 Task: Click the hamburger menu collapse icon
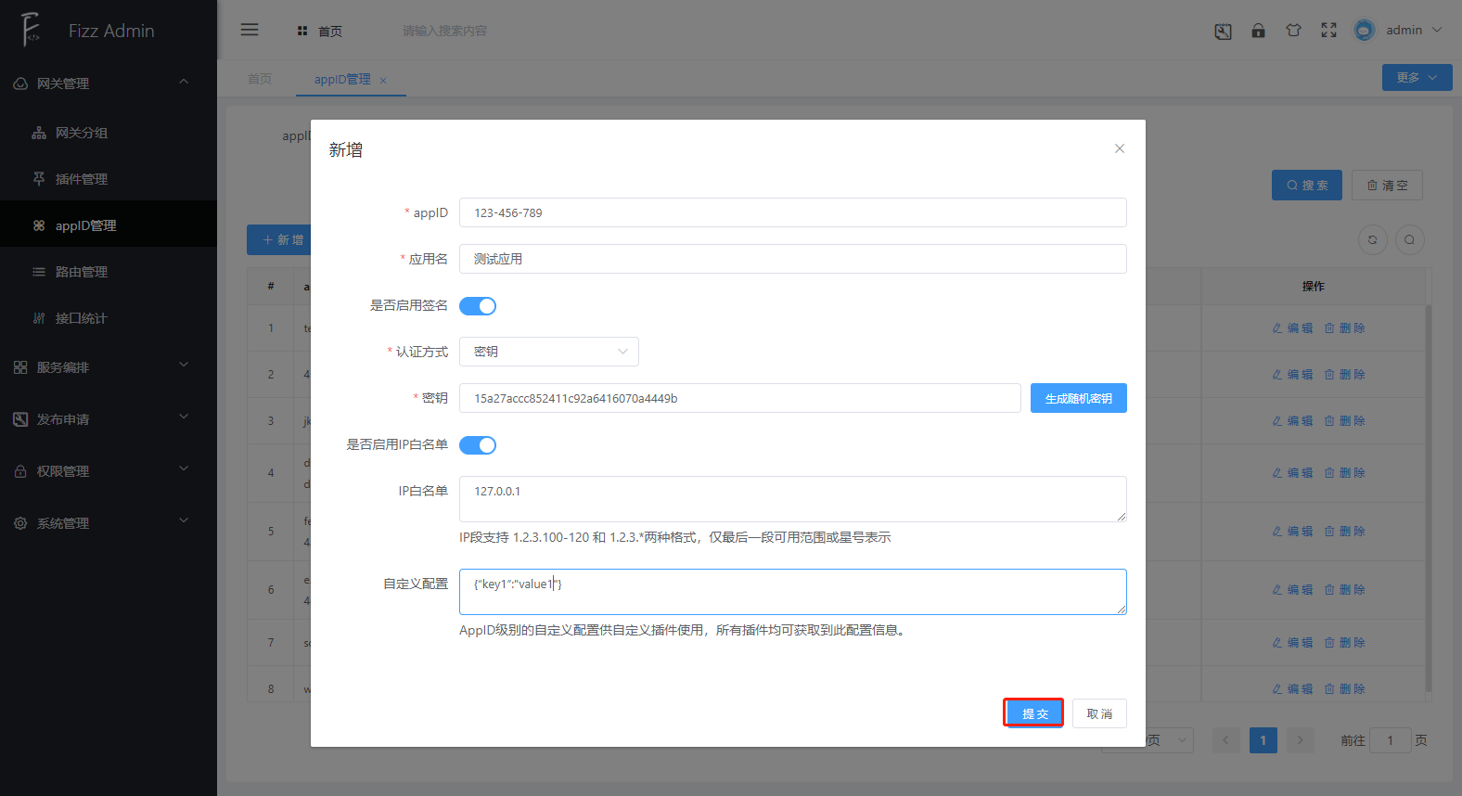tap(250, 30)
